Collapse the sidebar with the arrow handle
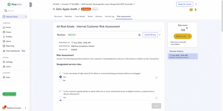The width and height of the screenshot is (223, 111). click(31, 5)
